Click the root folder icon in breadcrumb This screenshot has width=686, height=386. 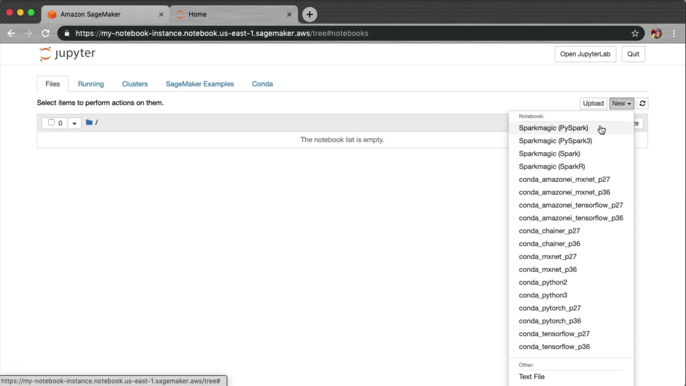tap(89, 123)
